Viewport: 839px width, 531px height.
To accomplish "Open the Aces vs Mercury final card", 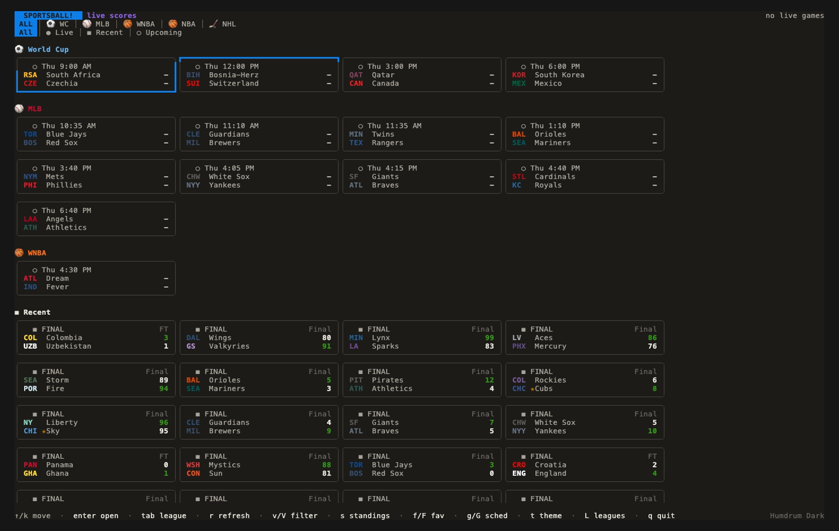I will coord(585,338).
